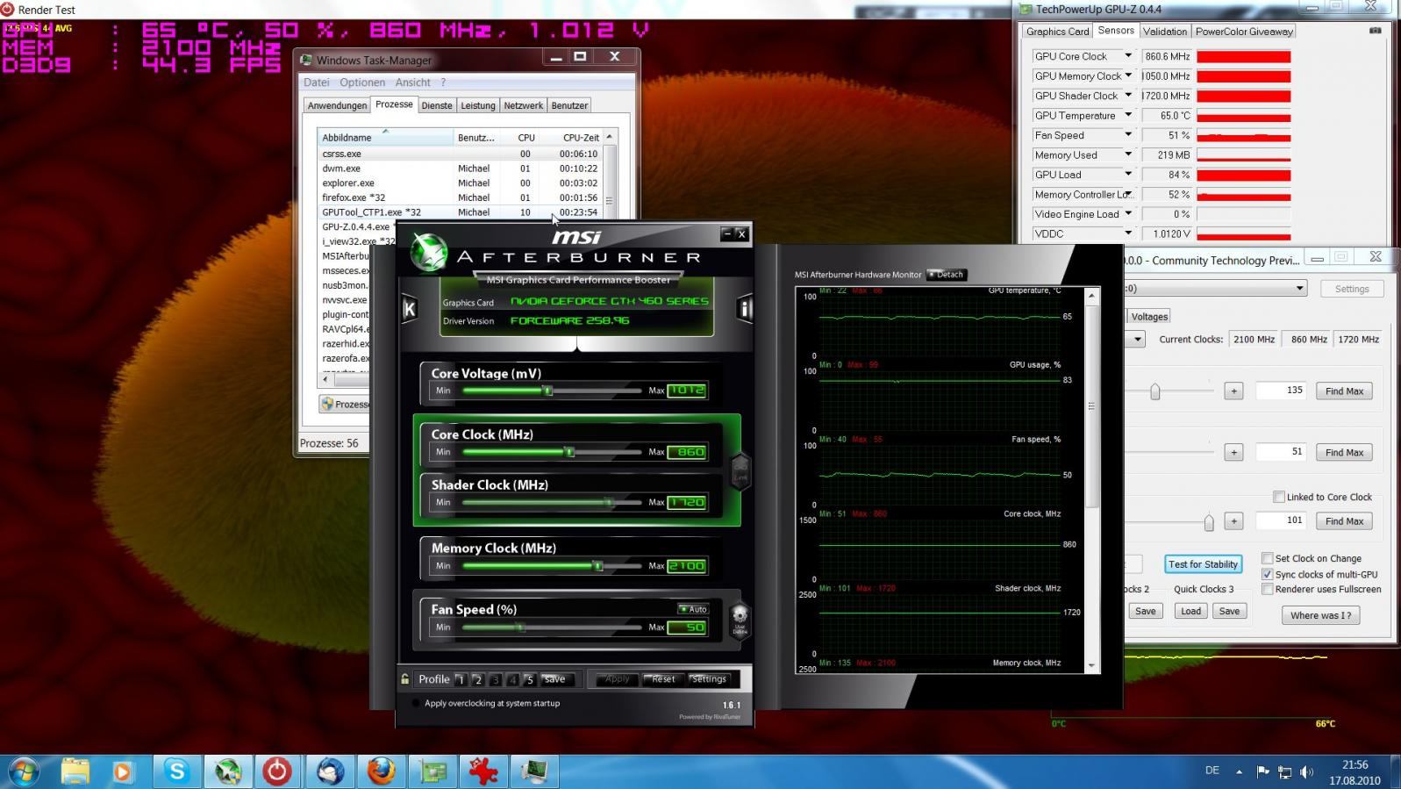
Task: Select Afterburner profile slot 1
Action: pyautogui.click(x=461, y=679)
